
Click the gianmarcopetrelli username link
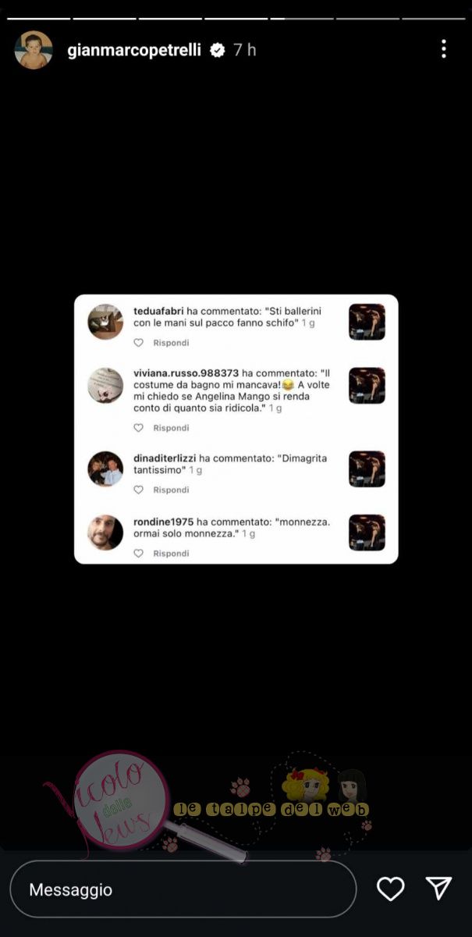(135, 50)
